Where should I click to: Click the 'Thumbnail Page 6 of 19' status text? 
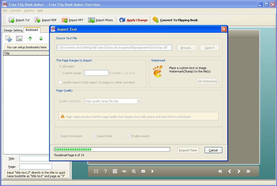point(69,155)
